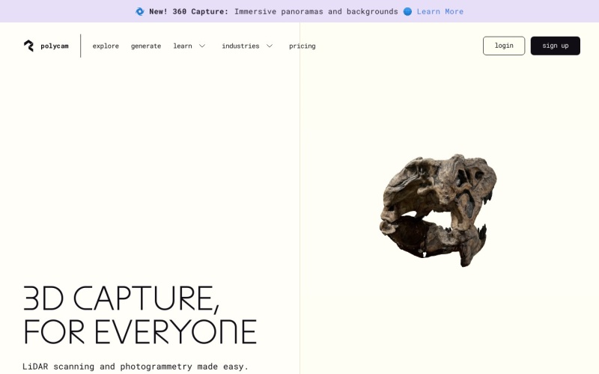Expand the learn dropdown menu
Image resolution: width=599 pixels, height=374 pixels.
183,46
